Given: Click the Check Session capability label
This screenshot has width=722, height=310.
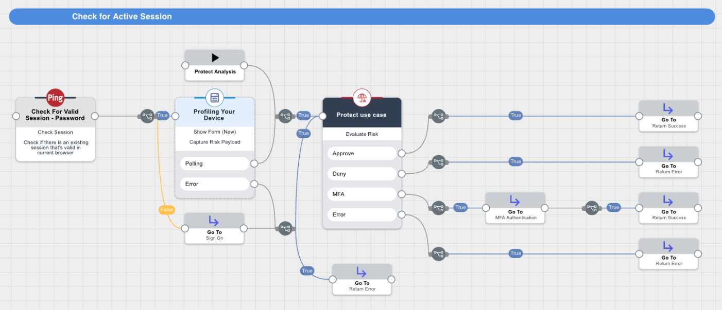Looking at the screenshot, I should pyautogui.click(x=56, y=133).
